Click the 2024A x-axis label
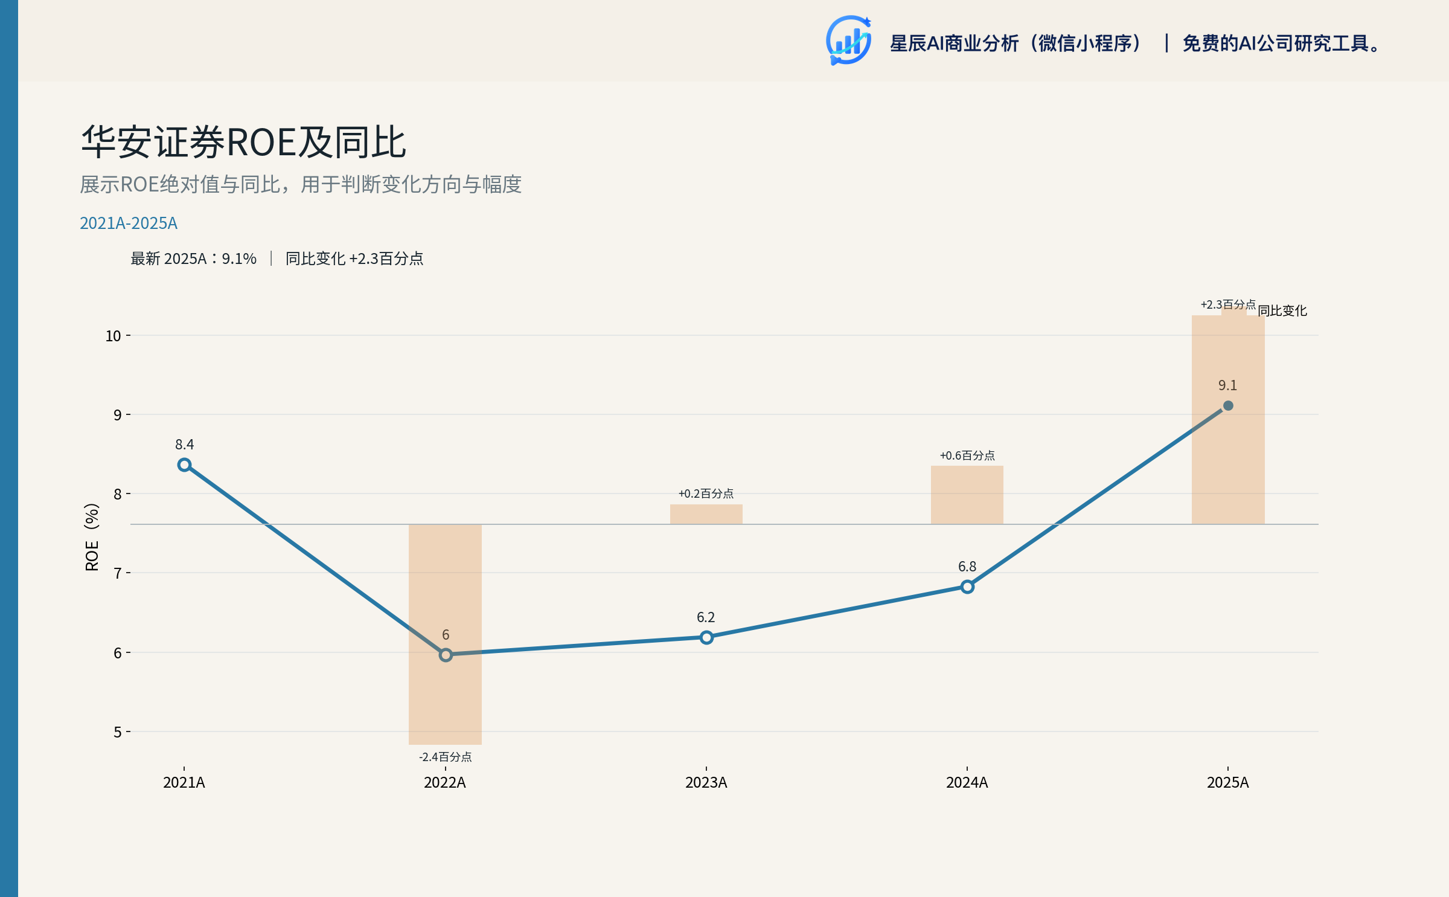Image resolution: width=1449 pixels, height=897 pixels. click(x=967, y=783)
